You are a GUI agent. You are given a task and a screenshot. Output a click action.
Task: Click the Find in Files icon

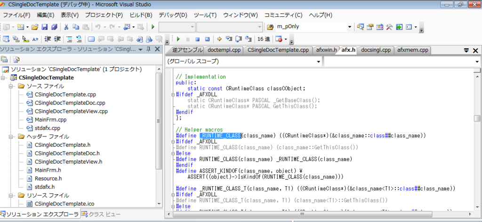click(270, 27)
